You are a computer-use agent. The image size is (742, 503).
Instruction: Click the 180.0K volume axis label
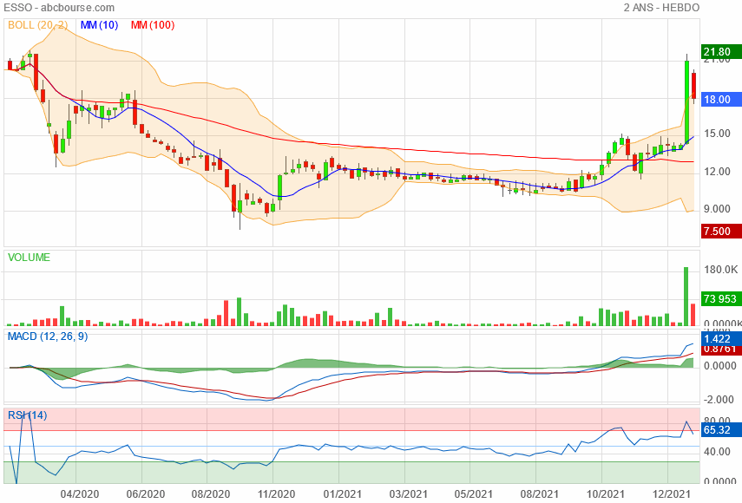coord(720,270)
